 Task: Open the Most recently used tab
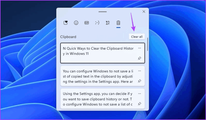[65, 23]
